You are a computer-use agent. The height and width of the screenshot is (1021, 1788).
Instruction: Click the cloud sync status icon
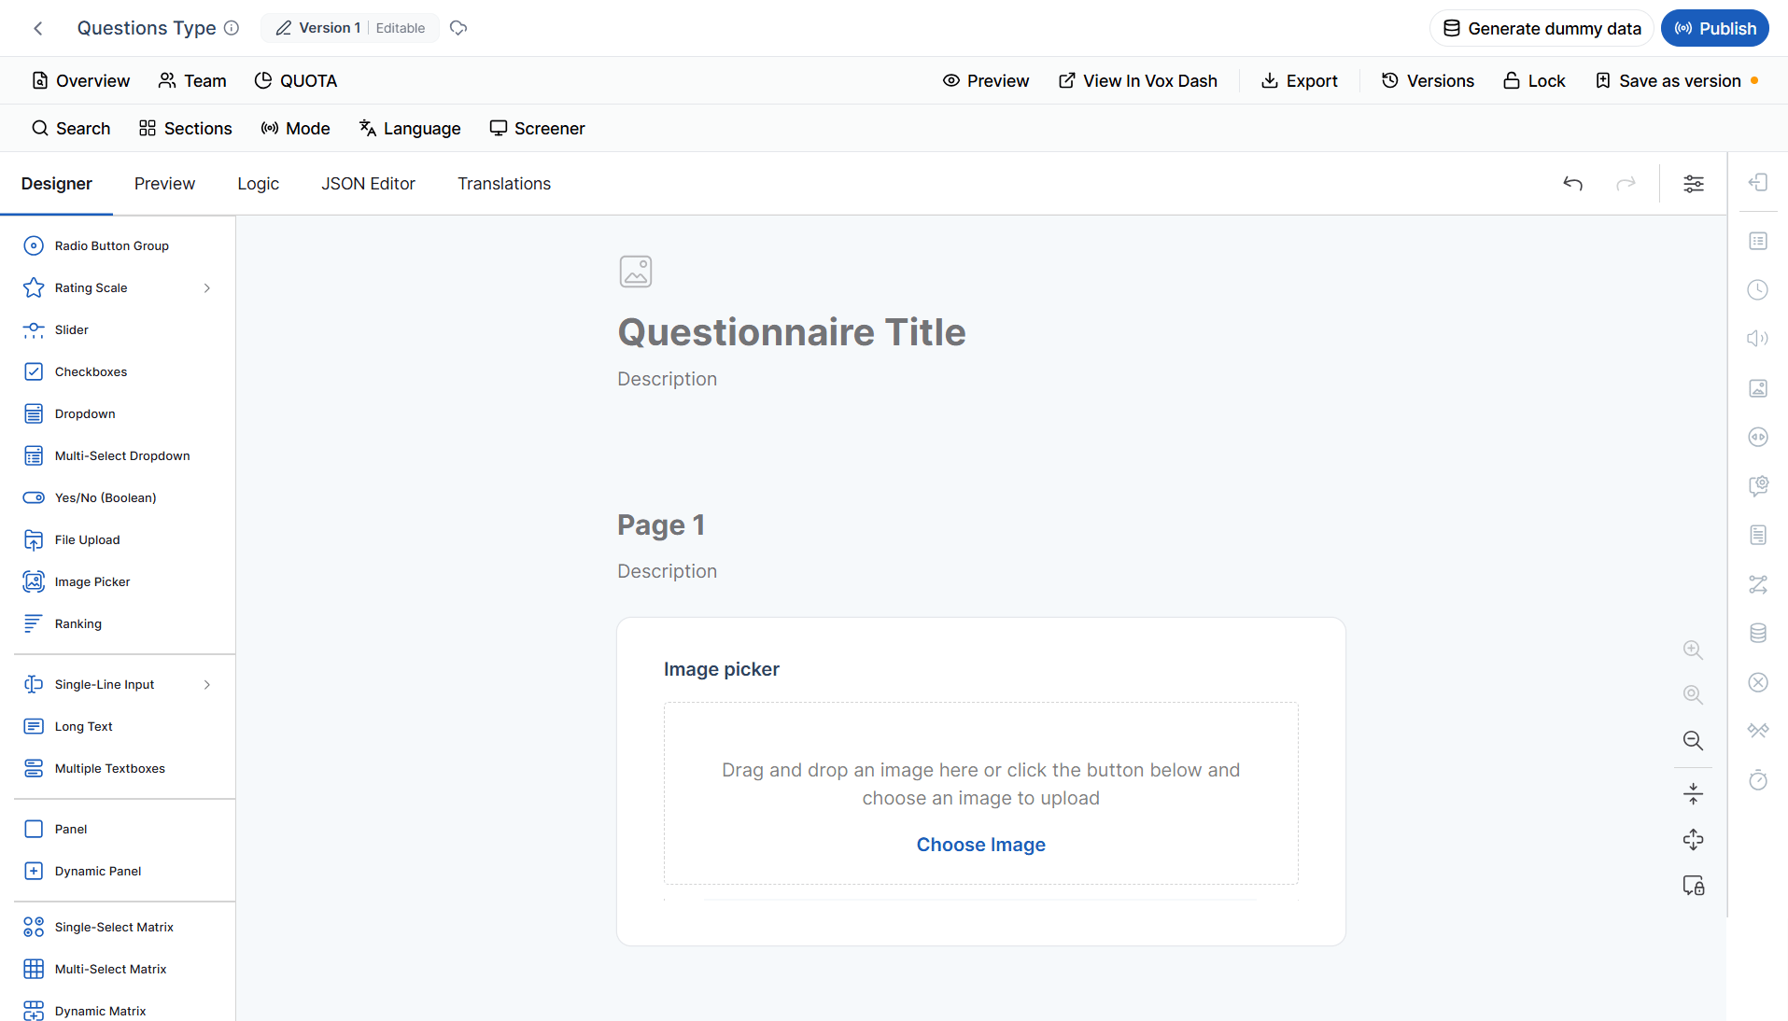(458, 28)
